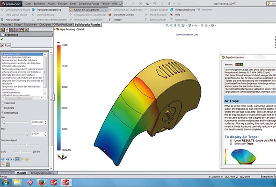
Task: Click the Hilfe icon in Plastics ribbon
Action: 172,15
